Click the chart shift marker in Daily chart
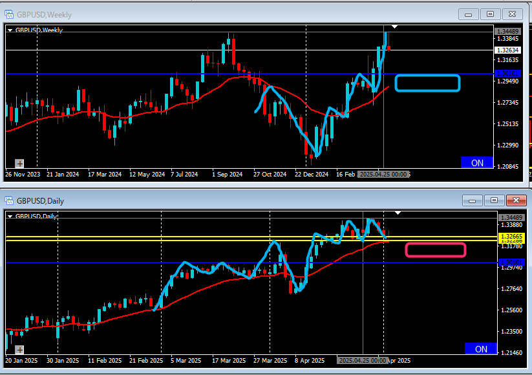 tap(398, 213)
